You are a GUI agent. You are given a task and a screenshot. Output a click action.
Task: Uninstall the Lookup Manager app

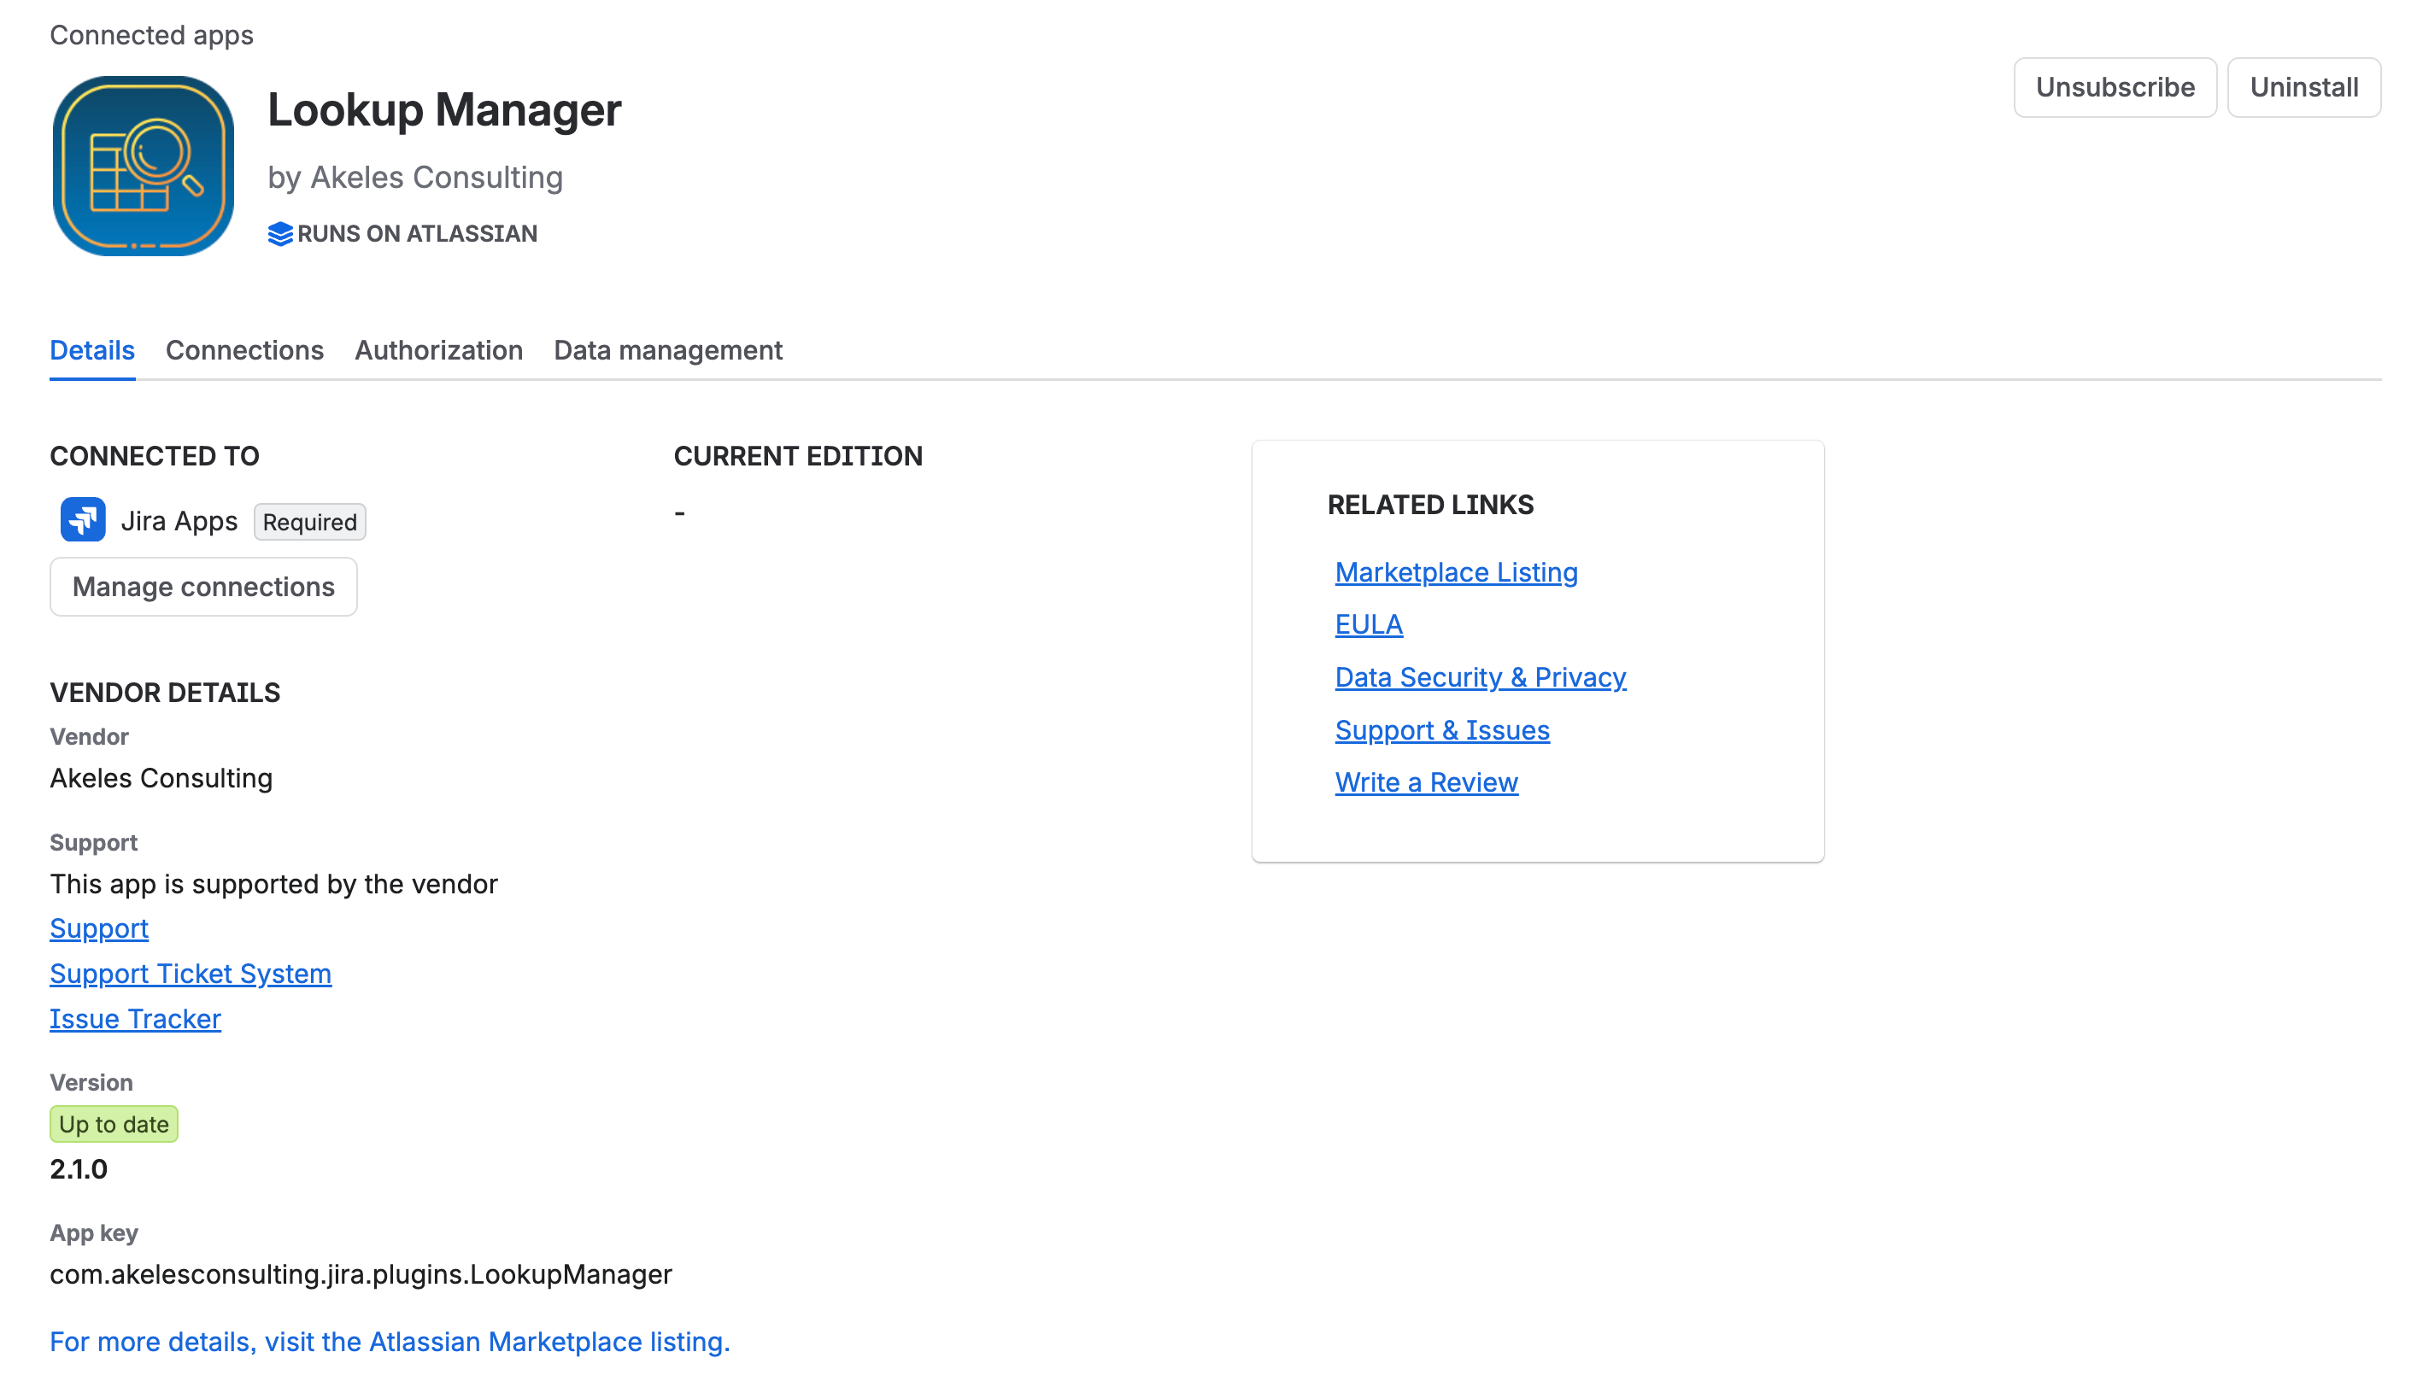coord(2303,88)
